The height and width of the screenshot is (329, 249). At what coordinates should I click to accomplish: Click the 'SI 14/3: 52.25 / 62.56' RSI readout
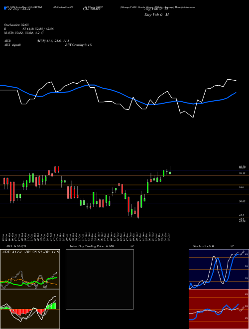coord(38,29)
